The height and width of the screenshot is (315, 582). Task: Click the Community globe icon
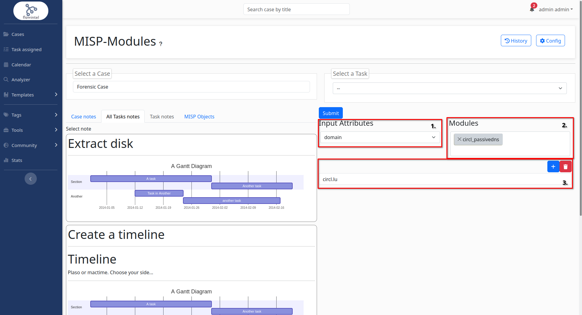click(x=6, y=145)
